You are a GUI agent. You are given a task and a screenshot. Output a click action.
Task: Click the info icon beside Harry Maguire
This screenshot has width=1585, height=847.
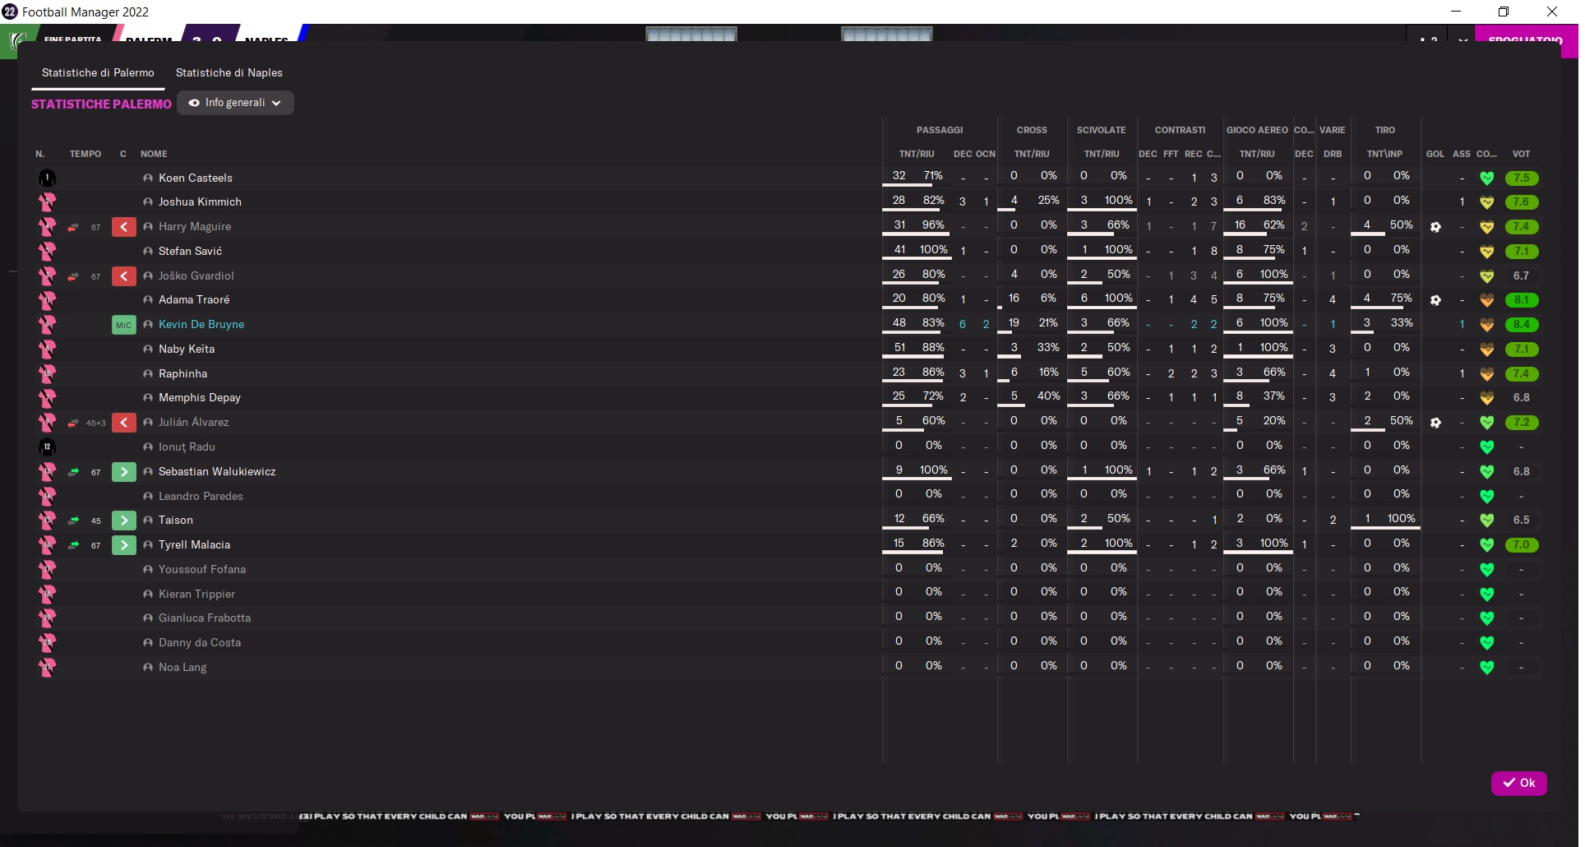[x=148, y=227]
